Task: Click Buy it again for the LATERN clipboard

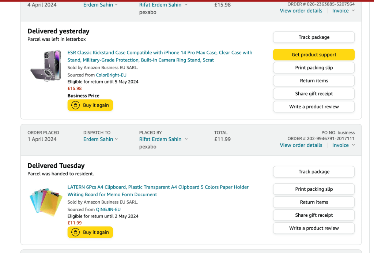Action: (x=90, y=232)
